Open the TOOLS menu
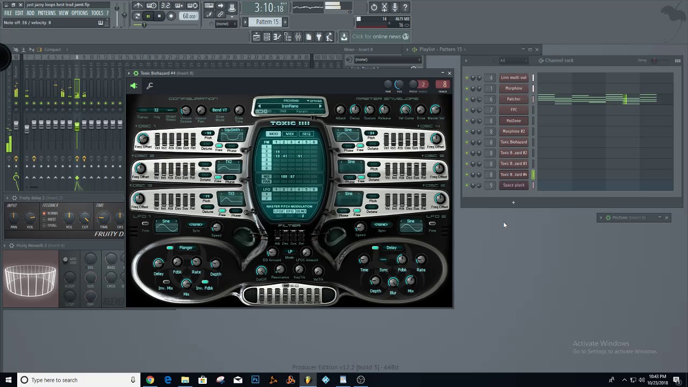The height and width of the screenshot is (387, 688). 97,13
